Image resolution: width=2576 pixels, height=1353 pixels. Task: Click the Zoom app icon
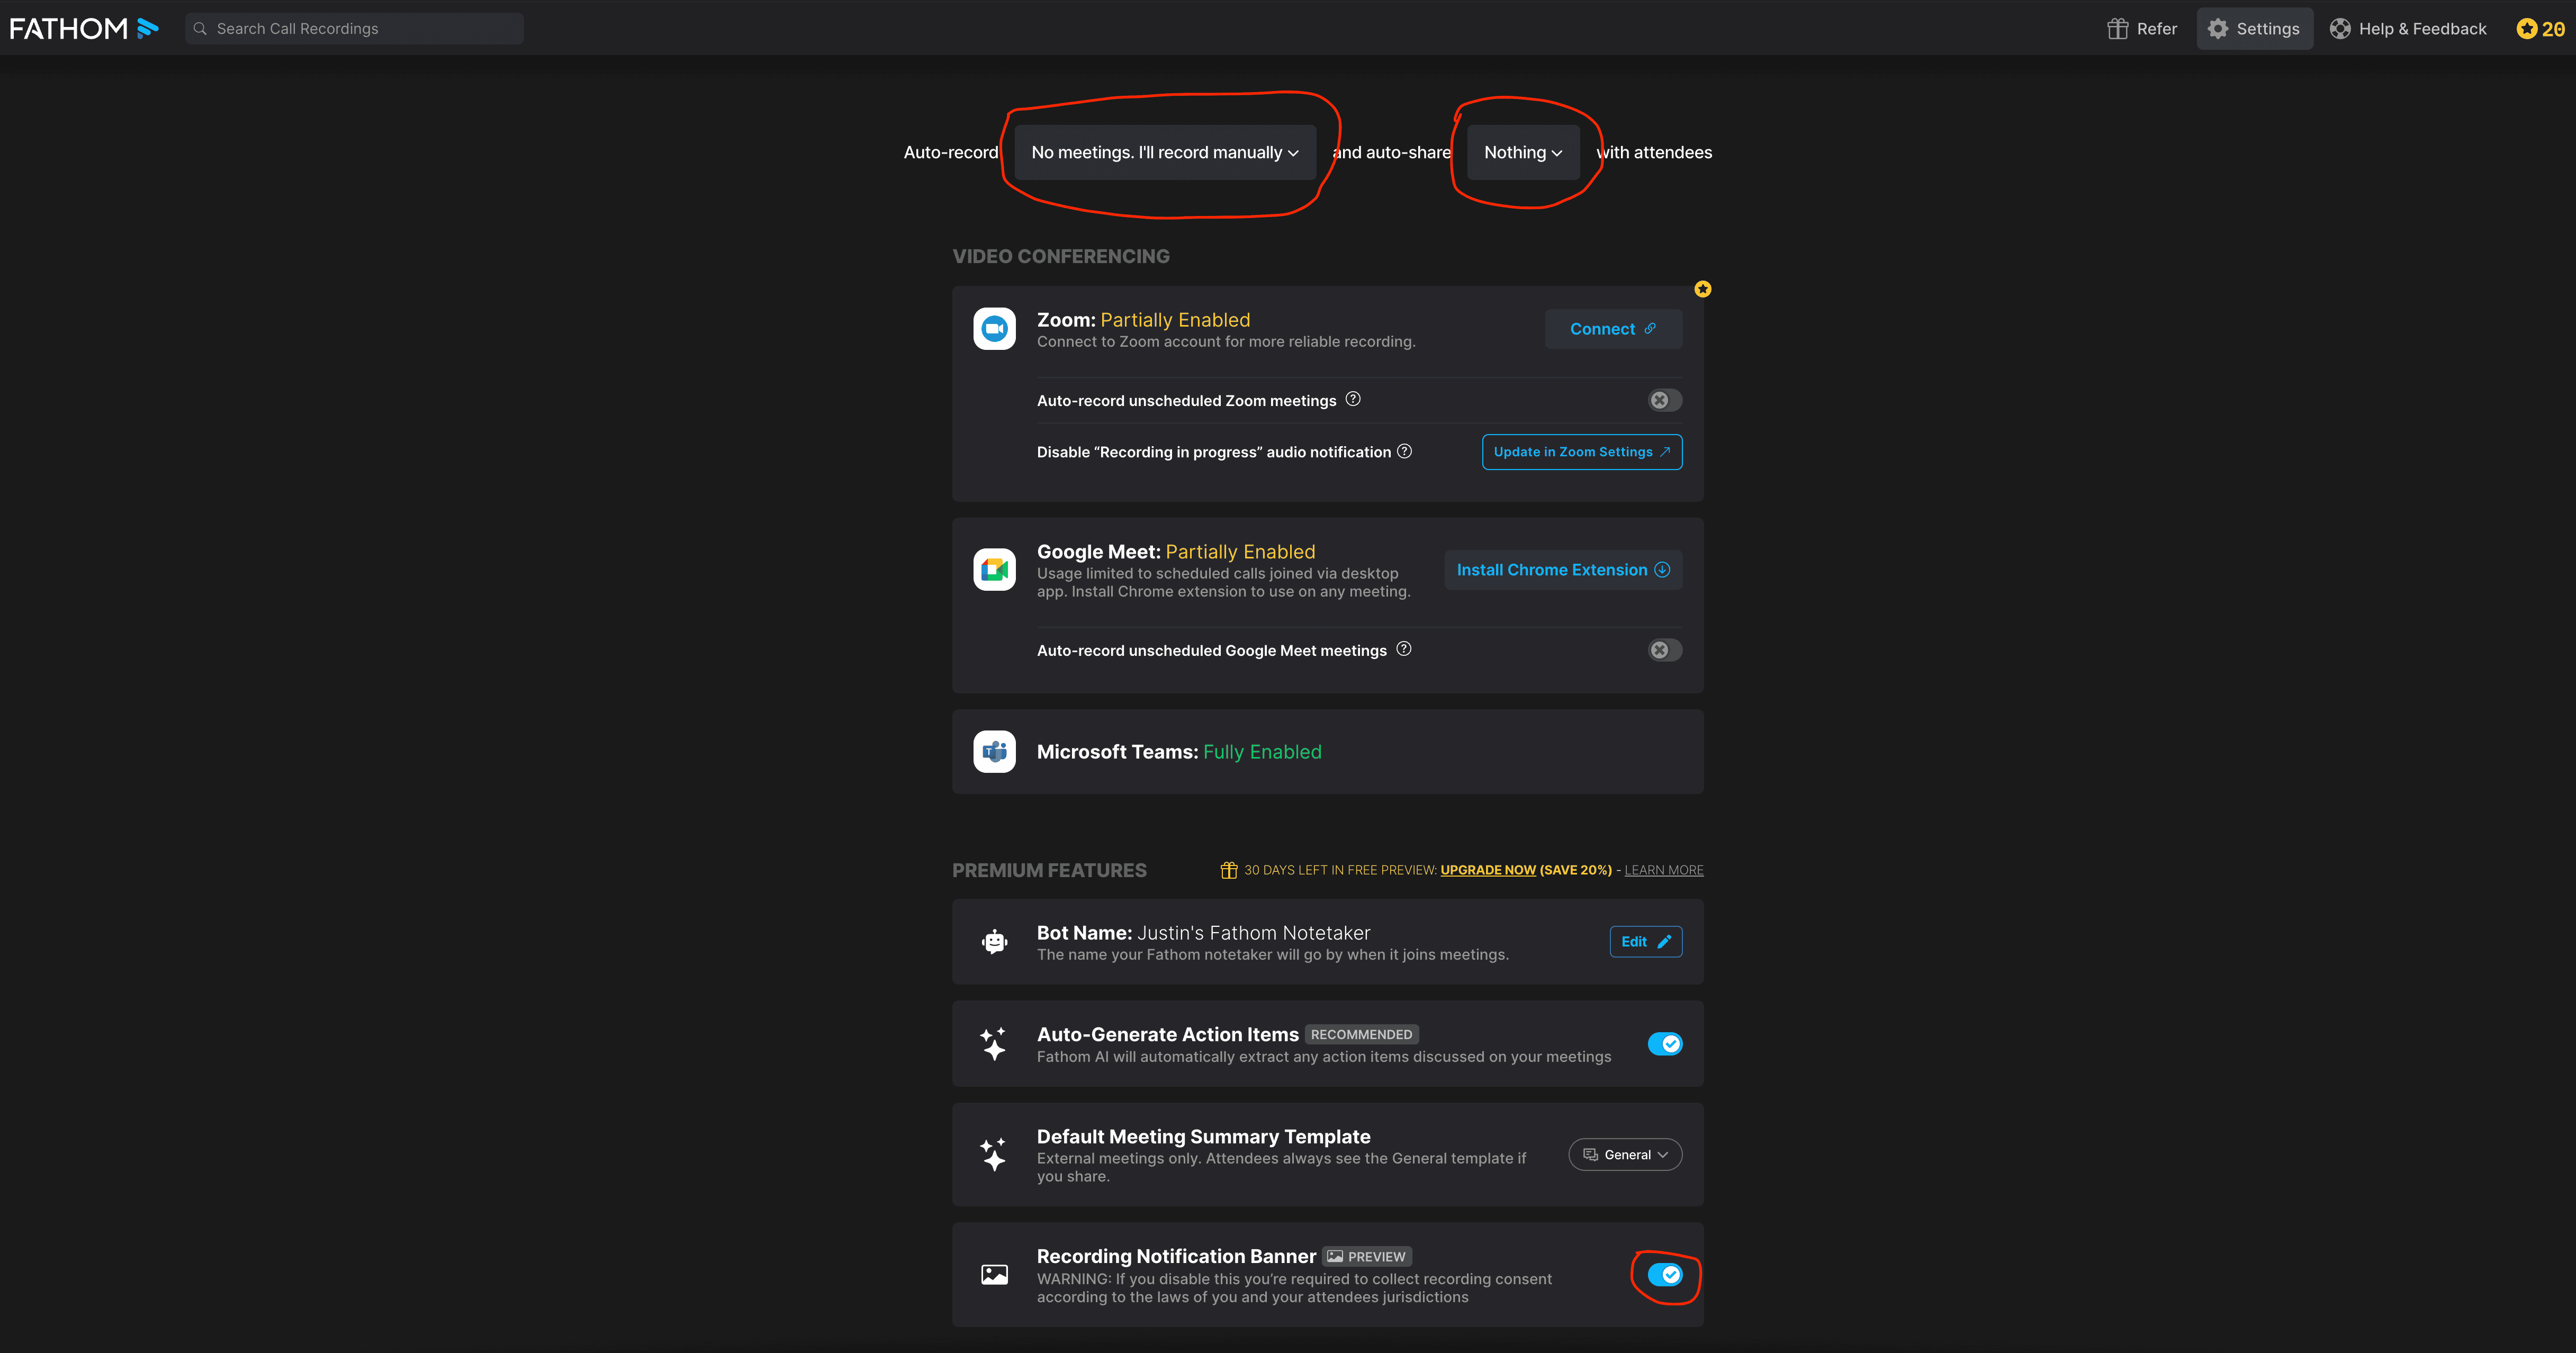click(x=994, y=328)
